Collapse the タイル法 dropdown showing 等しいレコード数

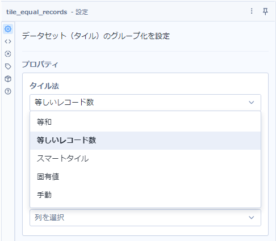coord(145,103)
